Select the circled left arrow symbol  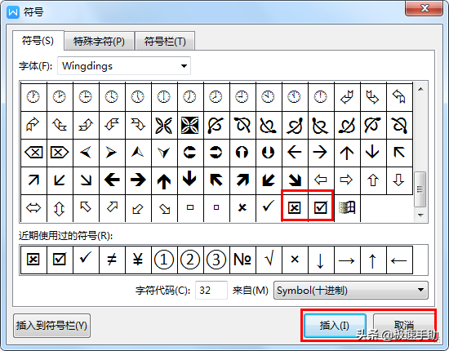[x=190, y=153]
